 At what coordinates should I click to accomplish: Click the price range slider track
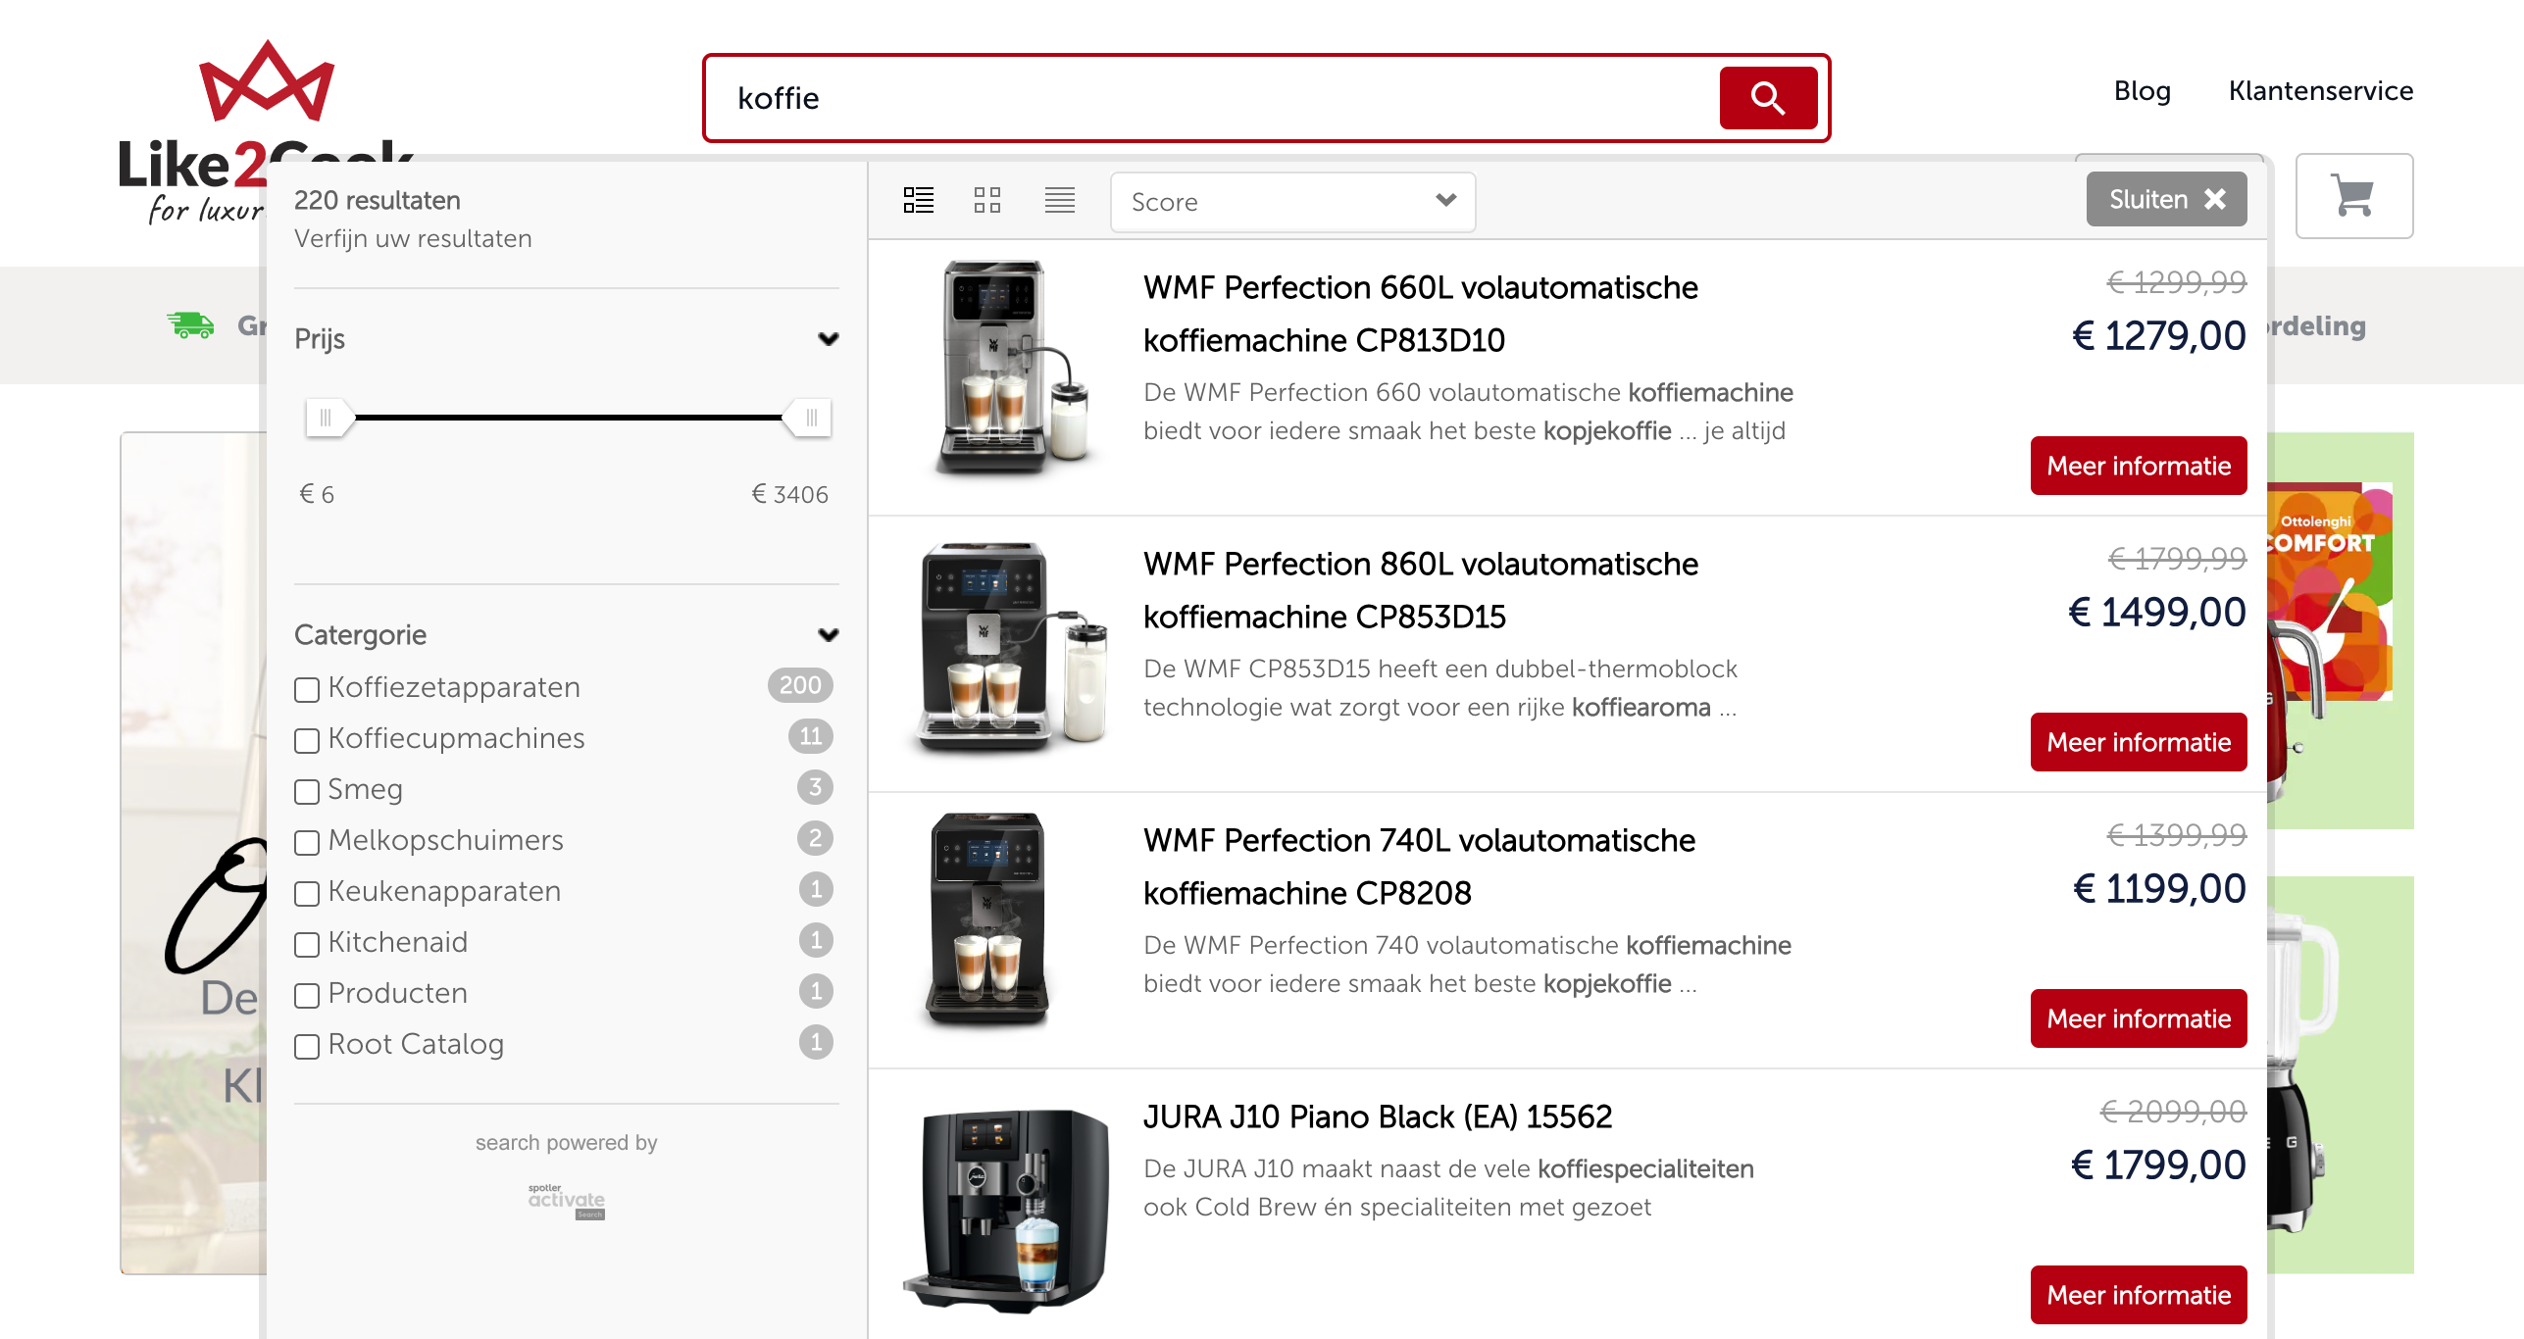569,418
